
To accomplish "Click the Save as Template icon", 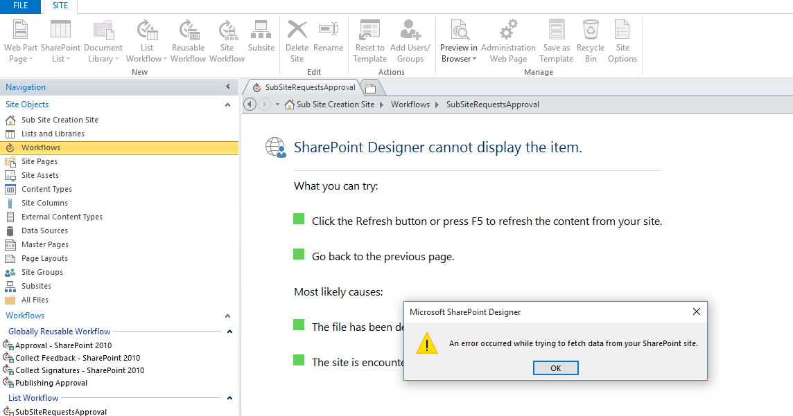I will coord(556,38).
